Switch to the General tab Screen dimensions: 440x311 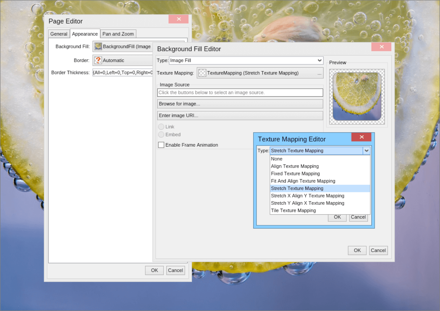coord(59,34)
